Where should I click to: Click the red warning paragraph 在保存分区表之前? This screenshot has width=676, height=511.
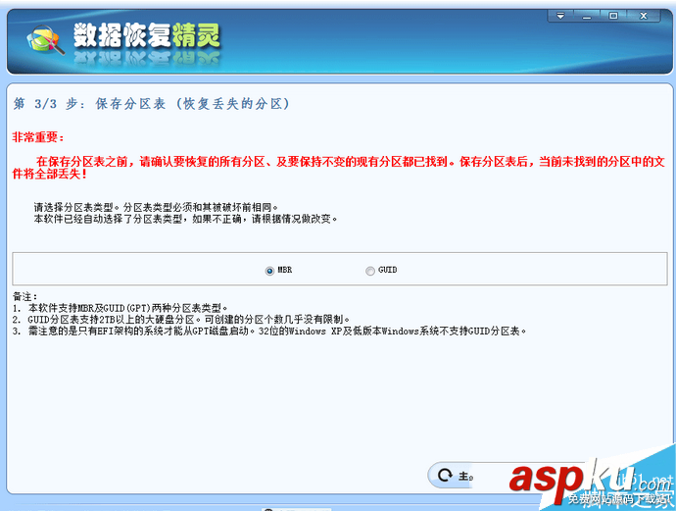coord(338,168)
